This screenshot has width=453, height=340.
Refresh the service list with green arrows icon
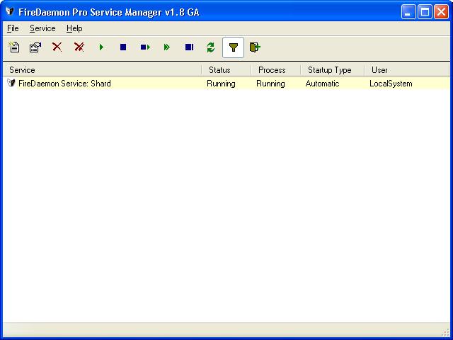[211, 47]
